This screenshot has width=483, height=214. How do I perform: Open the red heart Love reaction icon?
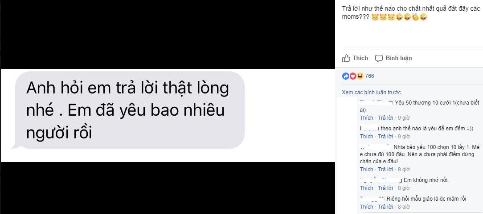(x=353, y=76)
